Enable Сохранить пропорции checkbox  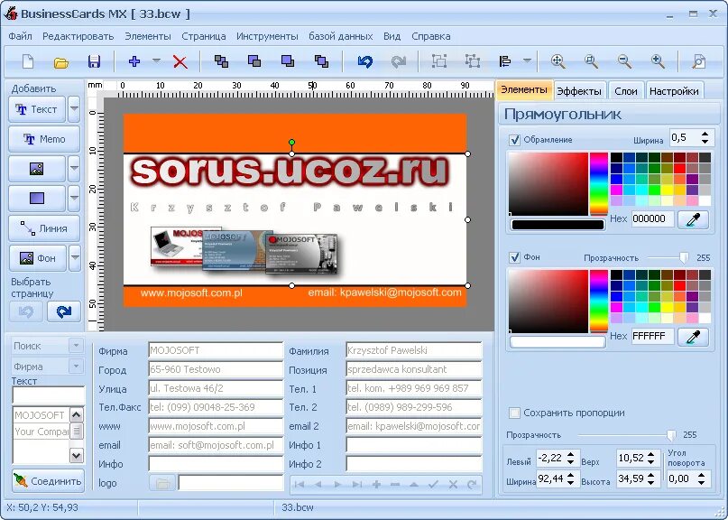click(x=514, y=413)
